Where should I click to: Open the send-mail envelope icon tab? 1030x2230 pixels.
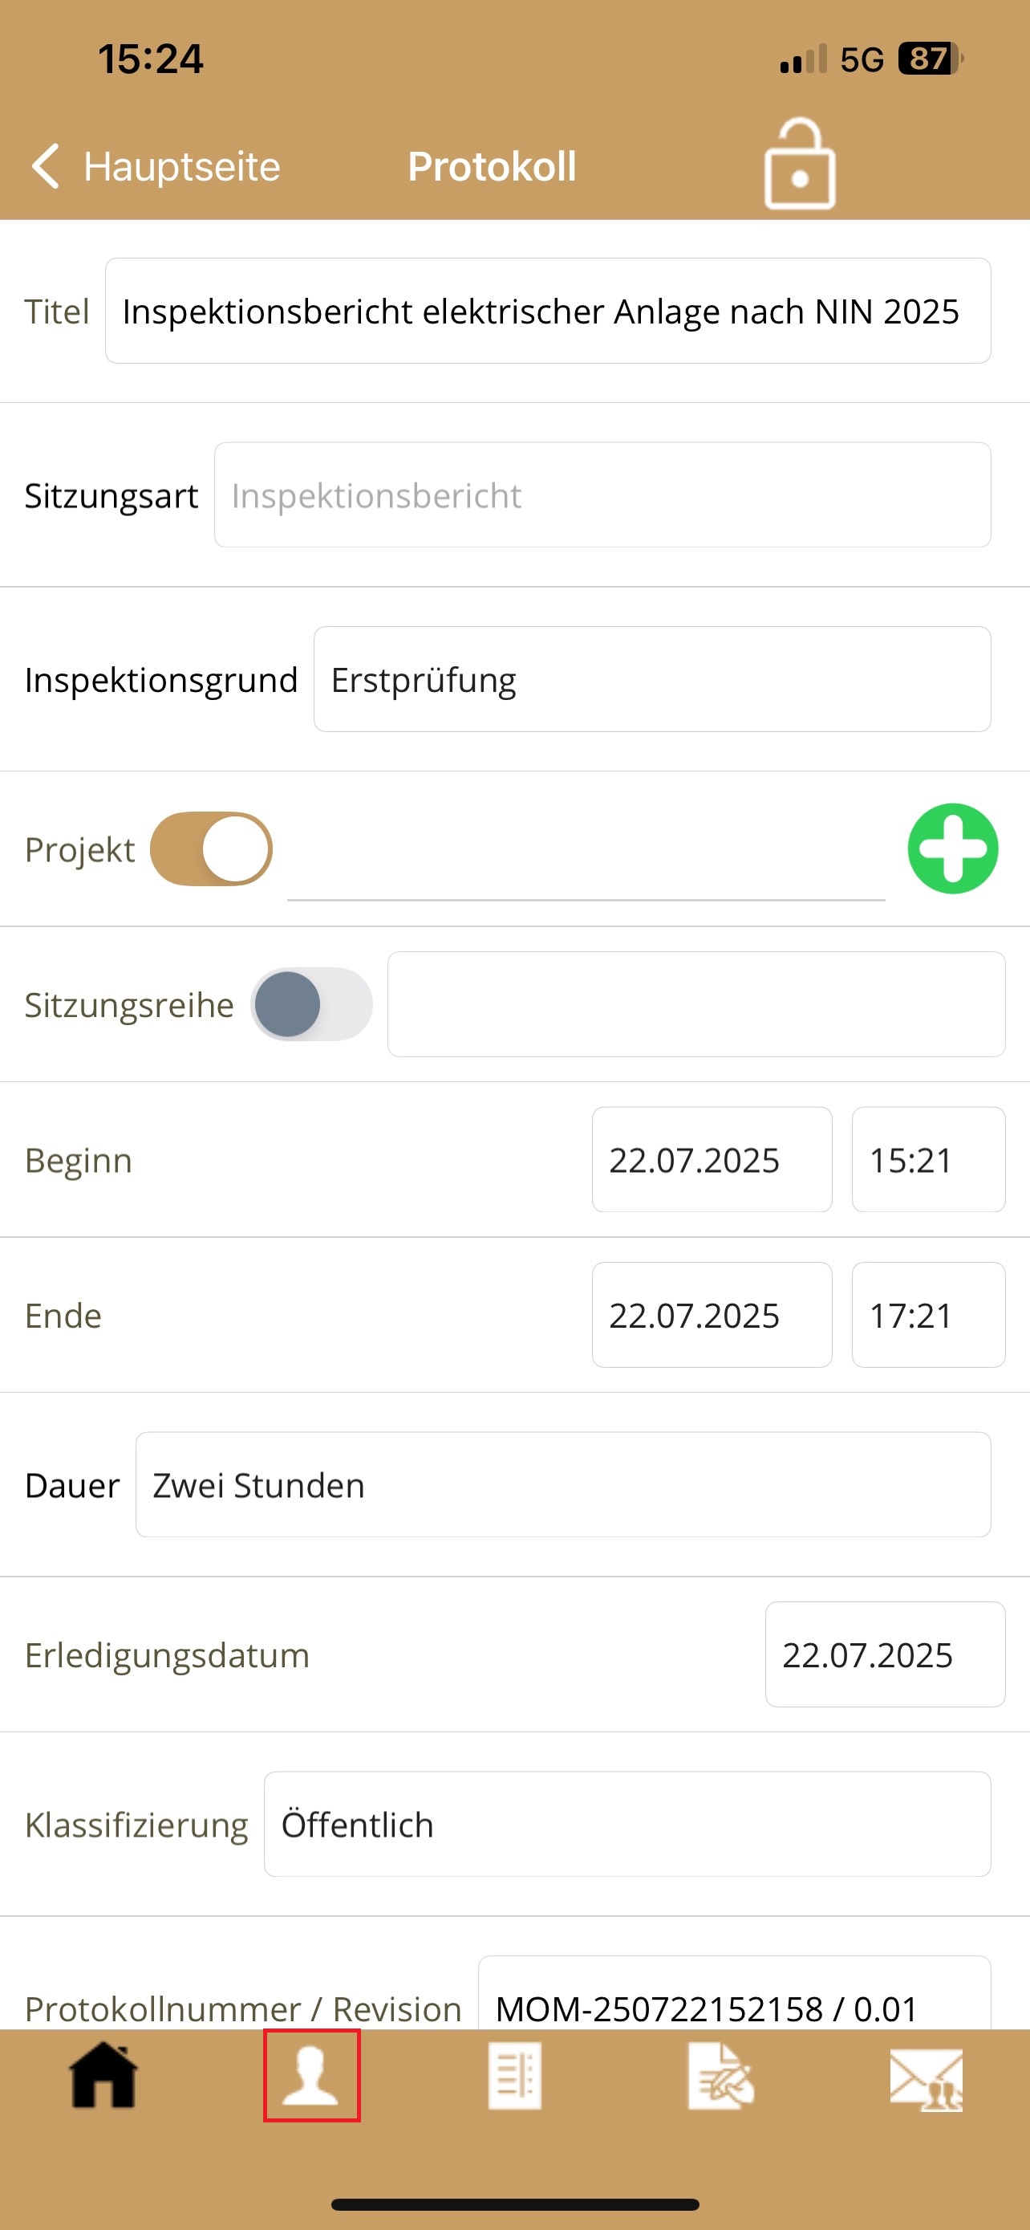[x=926, y=2077]
